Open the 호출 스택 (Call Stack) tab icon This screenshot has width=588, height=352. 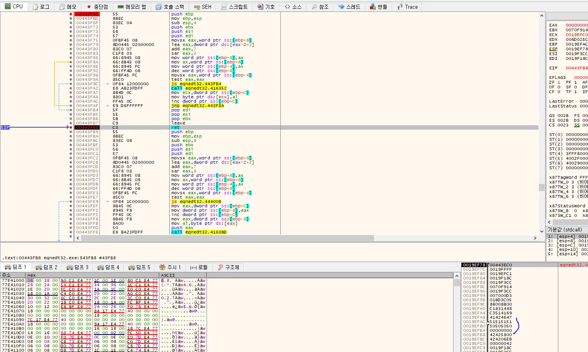pyautogui.click(x=159, y=7)
